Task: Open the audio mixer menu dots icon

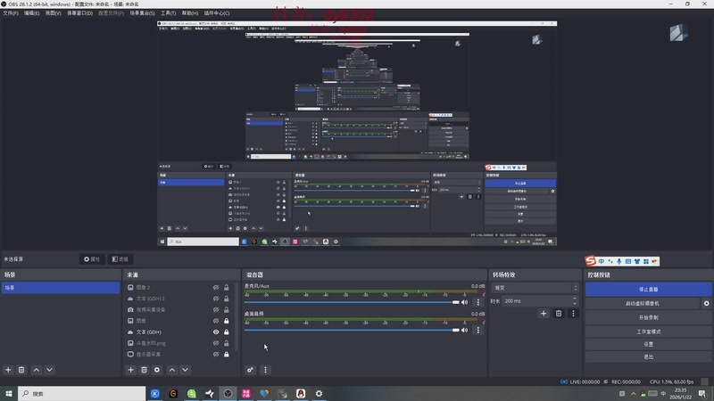Action: pos(265,370)
